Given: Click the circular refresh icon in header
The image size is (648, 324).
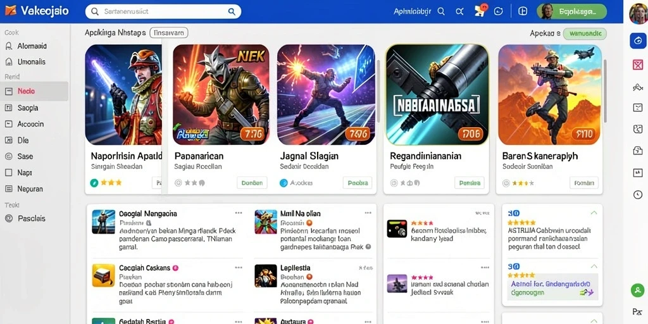Looking at the screenshot, I should pos(499,11).
